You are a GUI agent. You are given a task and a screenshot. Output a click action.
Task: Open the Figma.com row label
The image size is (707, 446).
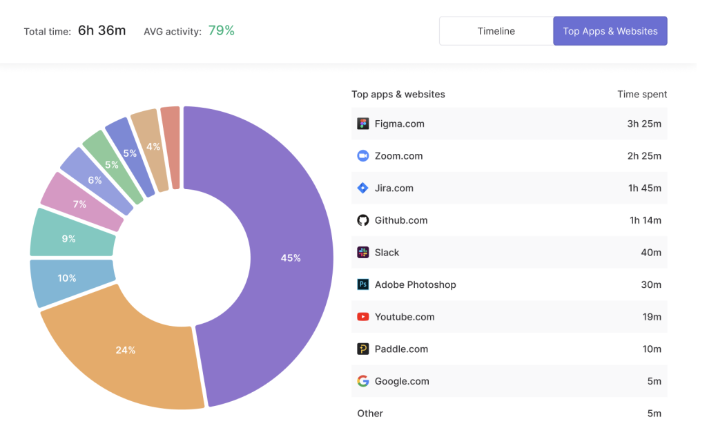click(399, 124)
